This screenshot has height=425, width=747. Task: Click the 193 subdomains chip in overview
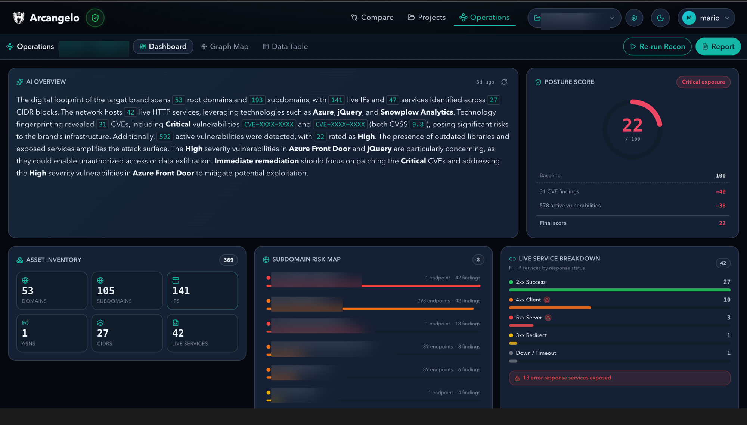(257, 100)
